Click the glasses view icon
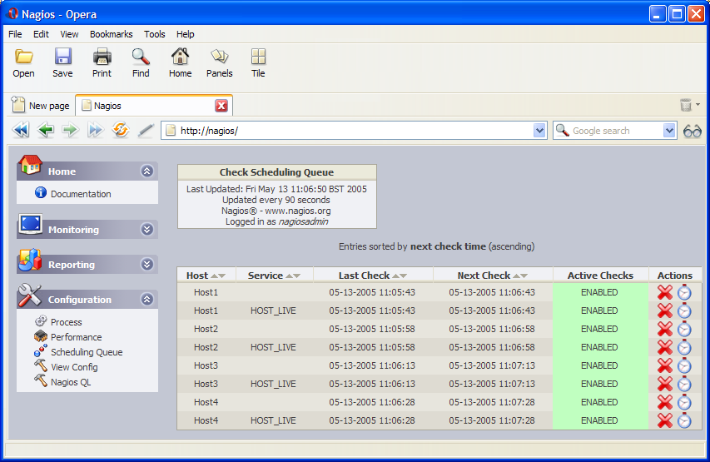This screenshot has width=710, height=462. pos(693,132)
